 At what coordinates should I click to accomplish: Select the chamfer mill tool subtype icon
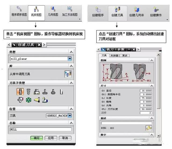(x=28, y=92)
